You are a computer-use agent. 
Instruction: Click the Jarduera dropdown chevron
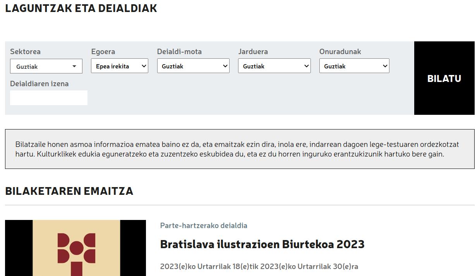point(306,66)
